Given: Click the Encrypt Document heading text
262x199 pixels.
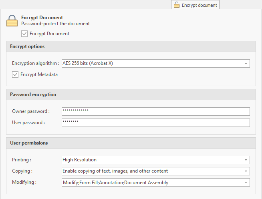Looking at the screenshot, I should coord(42,18).
